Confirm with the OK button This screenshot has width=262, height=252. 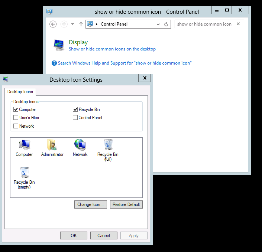74,235
